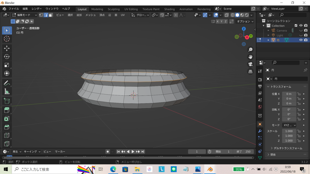310x174 pixels.
Task: Choose the Move tool
Action: point(7,48)
